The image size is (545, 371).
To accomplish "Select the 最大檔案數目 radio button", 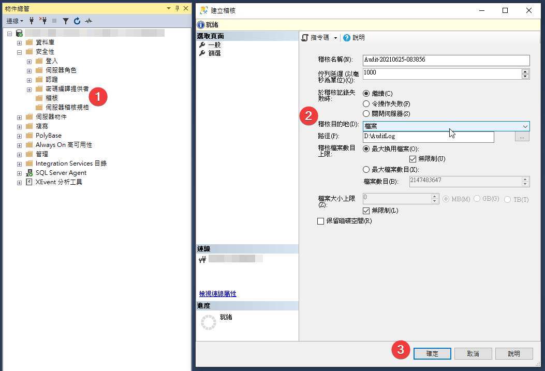I will 366,169.
